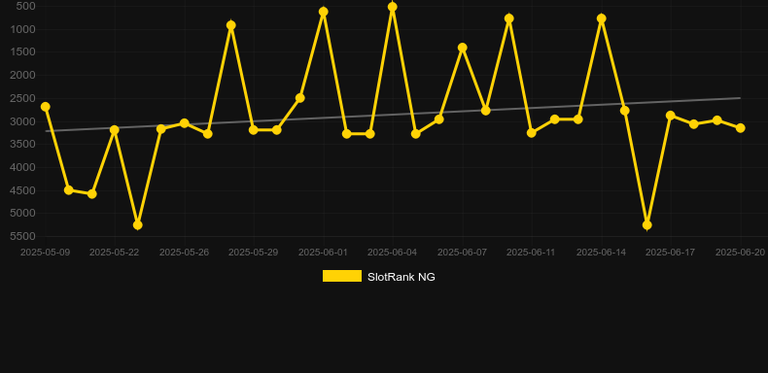The image size is (768, 373).
Task: Click the 2025-06-04 x-axis date label
Action: [x=393, y=253]
